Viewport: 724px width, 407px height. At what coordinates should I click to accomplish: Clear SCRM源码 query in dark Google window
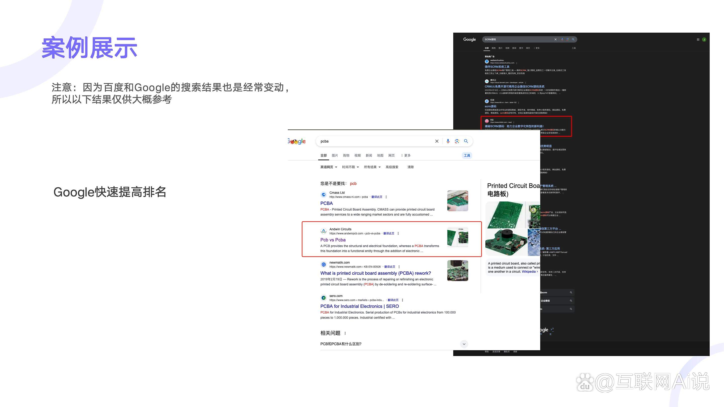(x=555, y=39)
